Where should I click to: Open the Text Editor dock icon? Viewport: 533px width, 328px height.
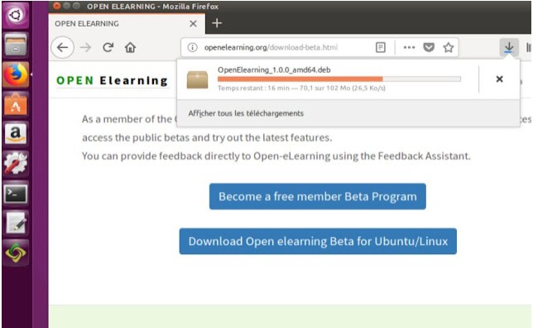15,223
